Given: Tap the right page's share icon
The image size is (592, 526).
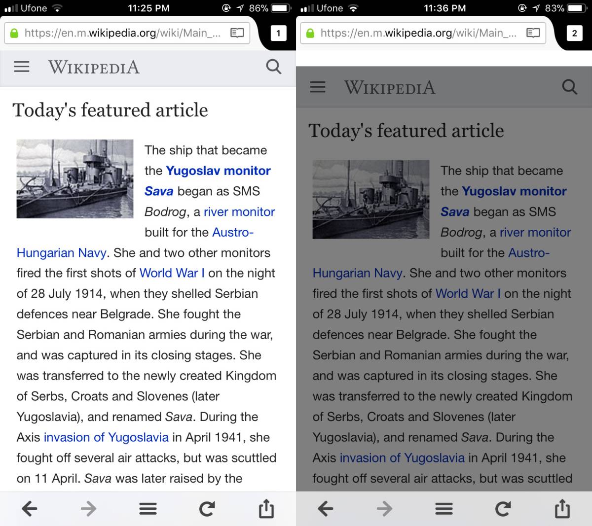Looking at the screenshot, I should (562, 508).
